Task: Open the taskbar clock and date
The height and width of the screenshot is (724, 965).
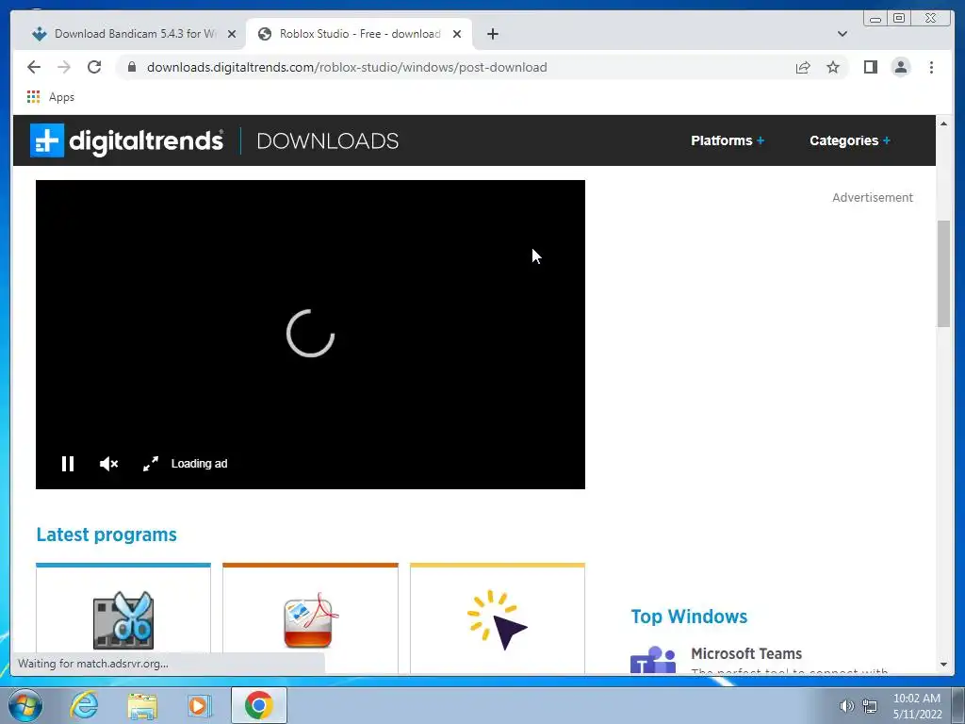Action: (x=917, y=706)
